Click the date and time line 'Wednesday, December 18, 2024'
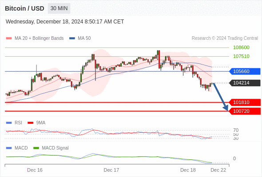The height and width of the screenshot is (177, 262). coord(65,22)
